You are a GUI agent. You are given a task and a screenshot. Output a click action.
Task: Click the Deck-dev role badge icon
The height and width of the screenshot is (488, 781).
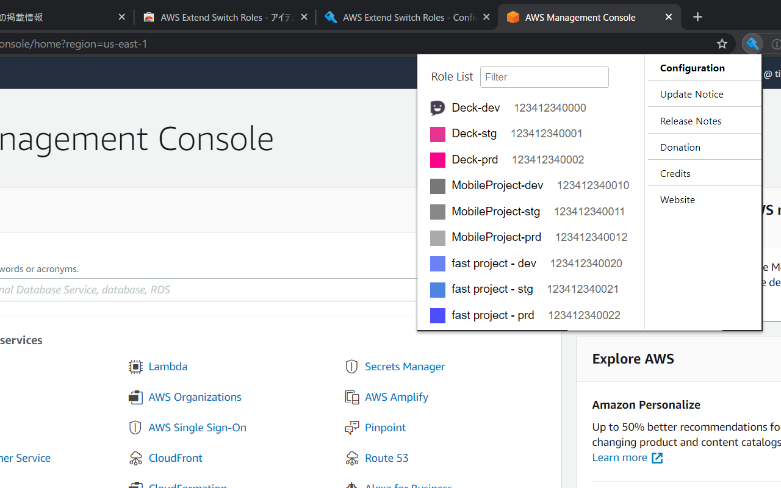tap(437, 107)
